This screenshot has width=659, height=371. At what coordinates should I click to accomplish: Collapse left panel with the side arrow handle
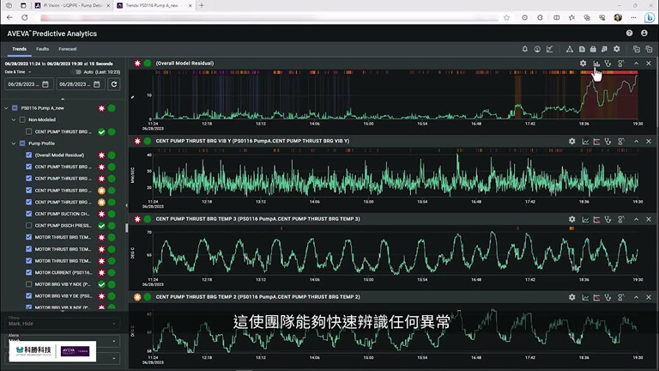pos(126,205)
